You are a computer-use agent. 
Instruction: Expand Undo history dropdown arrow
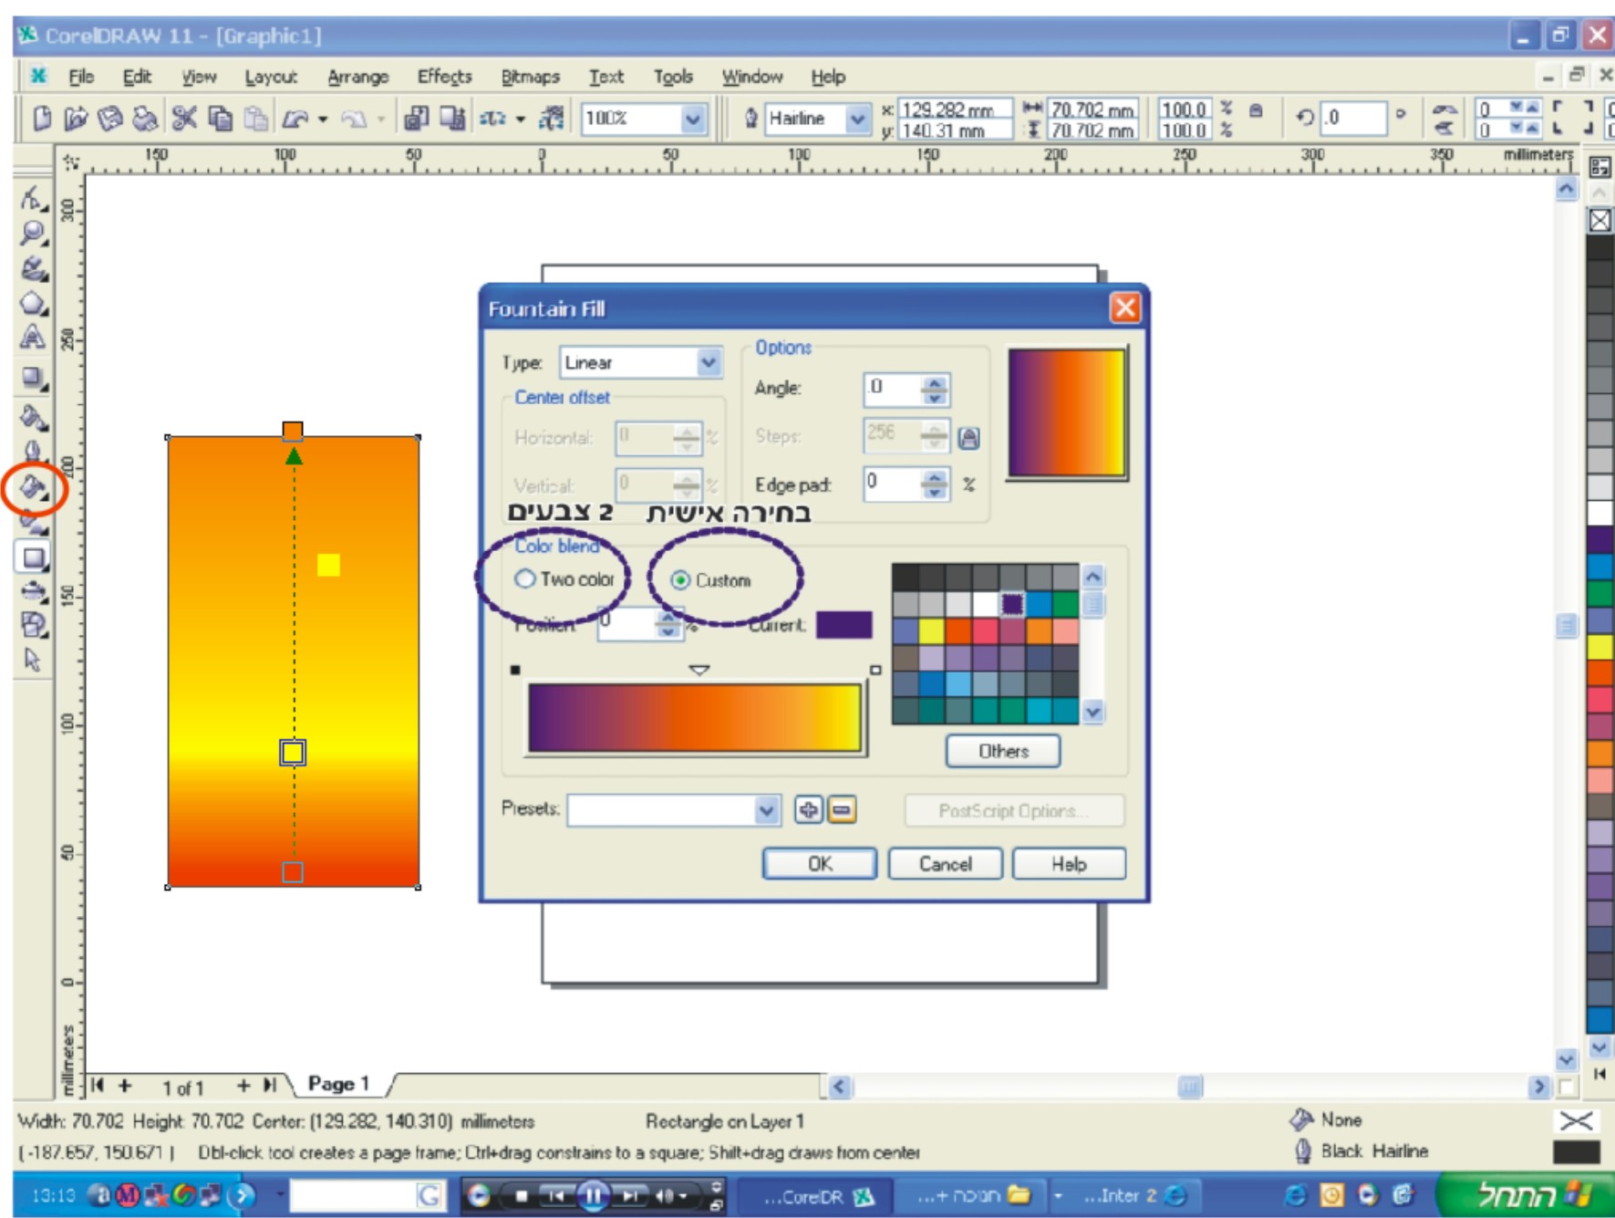[x=323, y=120]
